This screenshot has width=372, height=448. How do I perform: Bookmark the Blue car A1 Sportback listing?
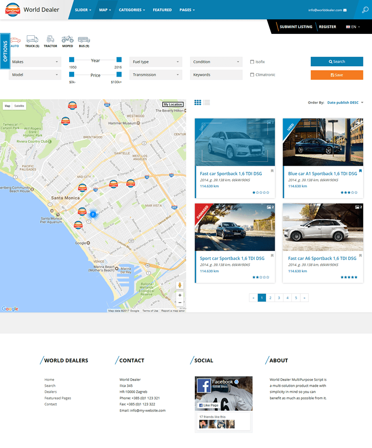360,171
